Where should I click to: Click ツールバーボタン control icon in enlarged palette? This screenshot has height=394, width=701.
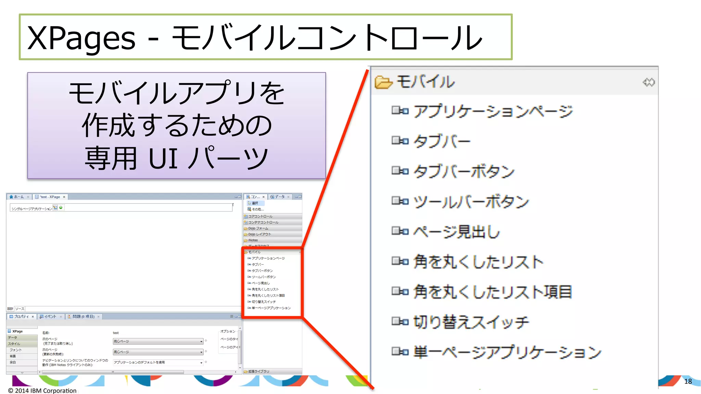[x=400, y=201]
